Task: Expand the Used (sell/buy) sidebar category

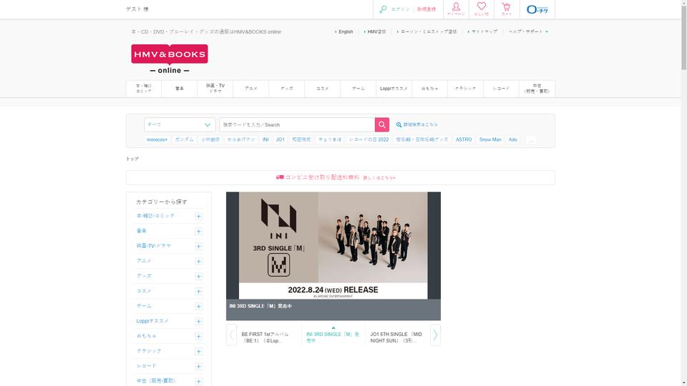Action: point(198,382)
